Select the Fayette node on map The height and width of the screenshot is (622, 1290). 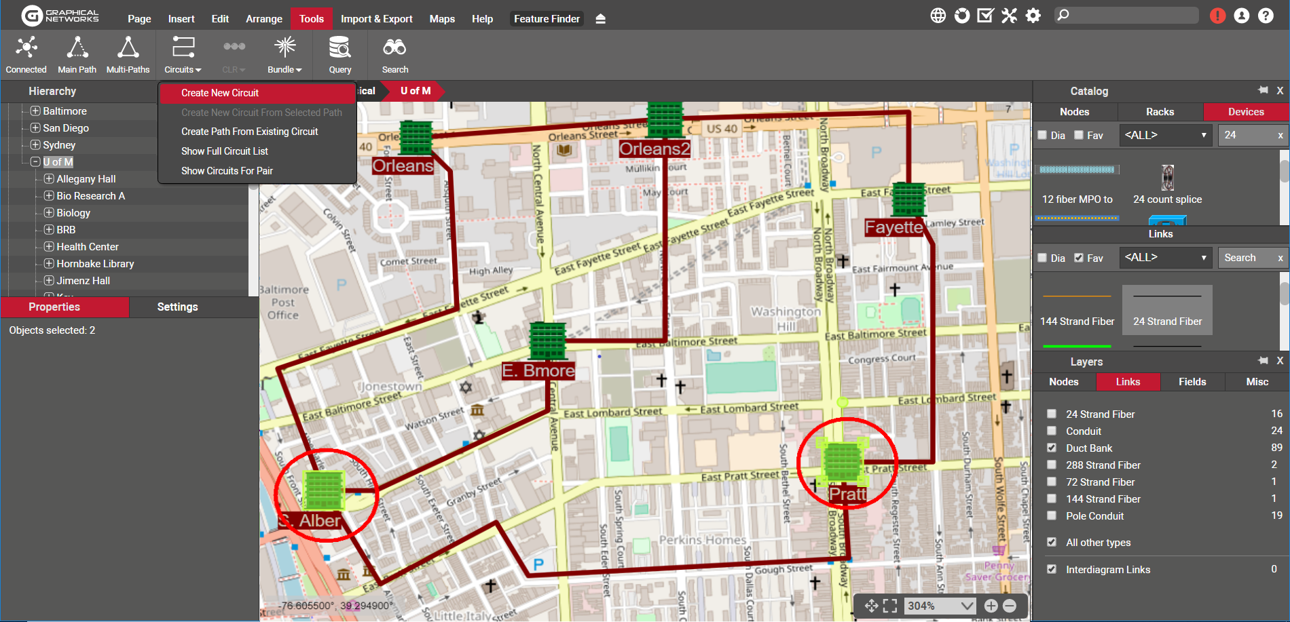point(908,200)
